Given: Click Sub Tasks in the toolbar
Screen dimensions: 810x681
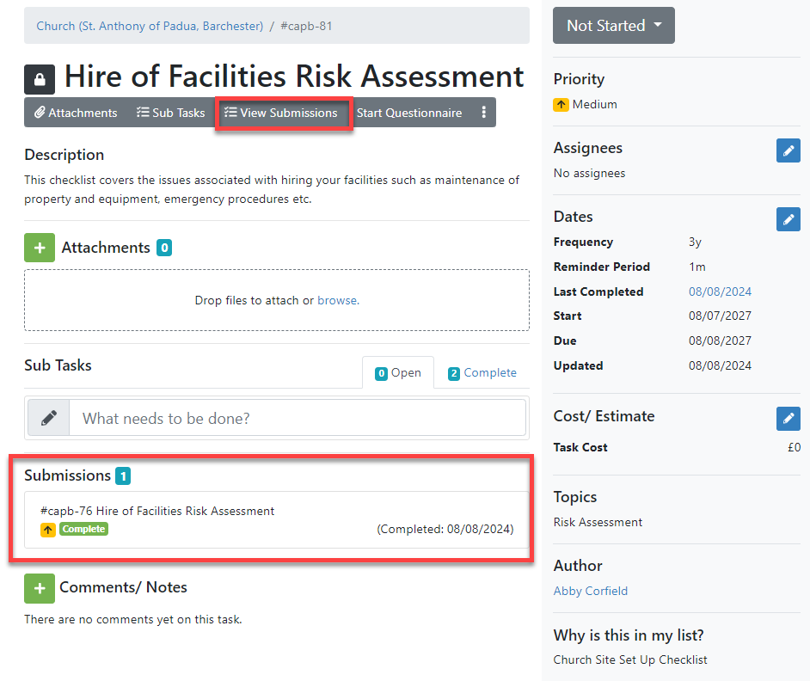Looking at the screenshot, I should pyautogui.click(x=170, y=113).
